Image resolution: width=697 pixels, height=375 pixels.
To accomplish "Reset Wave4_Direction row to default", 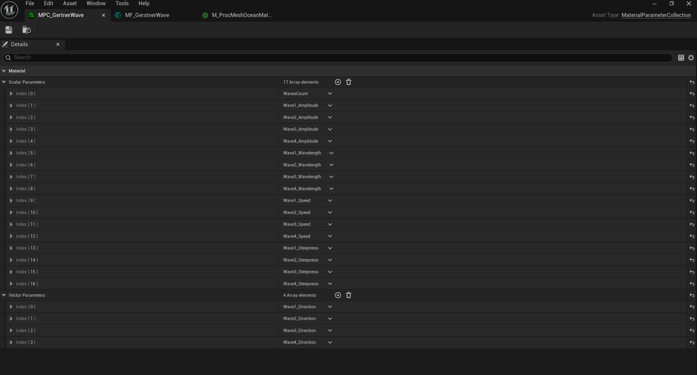I will [692, 342].
